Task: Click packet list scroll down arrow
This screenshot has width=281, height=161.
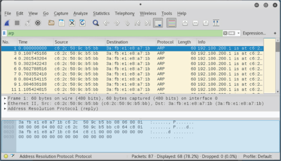Action: 278,92
